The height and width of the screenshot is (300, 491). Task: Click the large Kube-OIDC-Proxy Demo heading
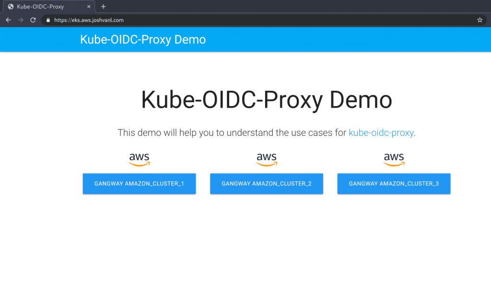tap(267, 100)
